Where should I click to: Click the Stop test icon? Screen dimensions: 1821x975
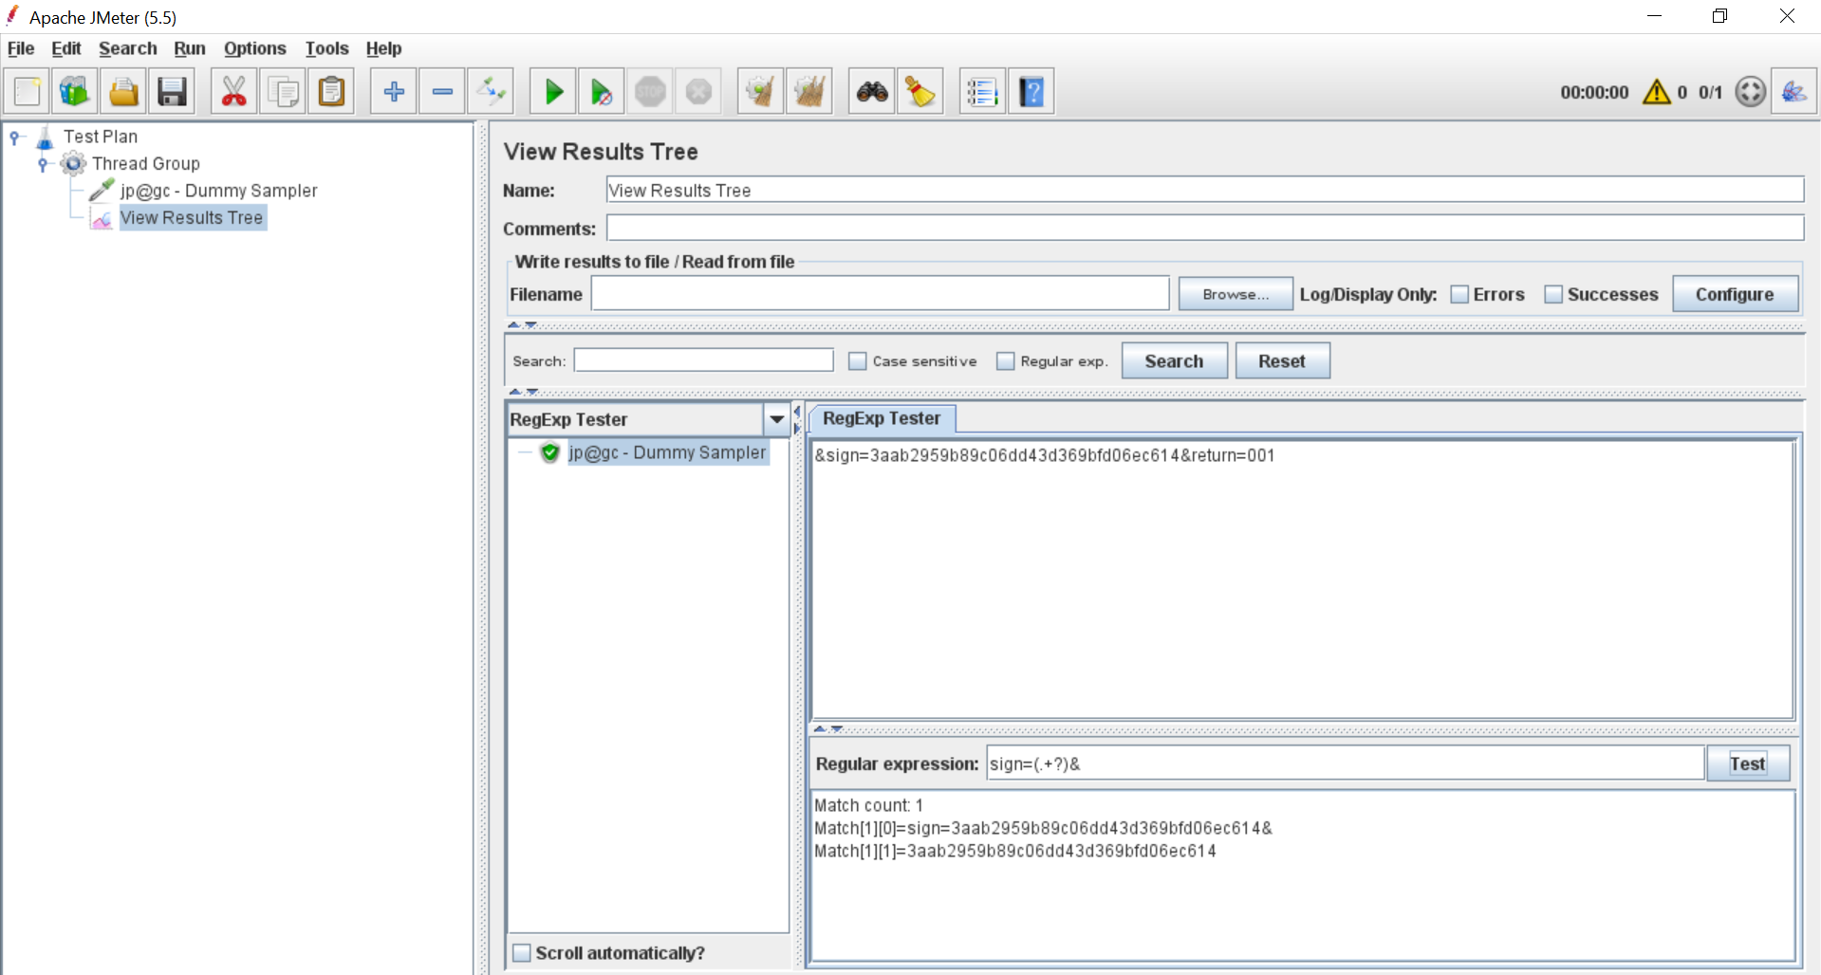[x=650, y=92]
